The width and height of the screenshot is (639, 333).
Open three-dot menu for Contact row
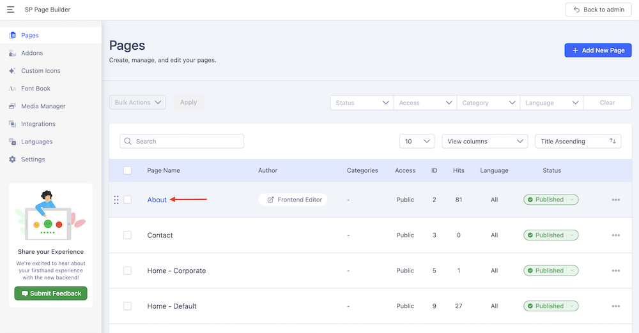pos(615,235)
